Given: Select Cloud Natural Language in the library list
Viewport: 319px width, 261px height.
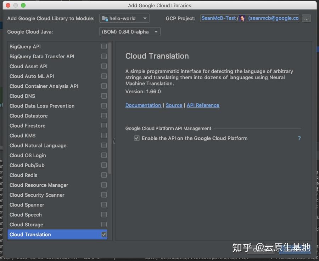Looking at the screenshot, I should 38,145.
